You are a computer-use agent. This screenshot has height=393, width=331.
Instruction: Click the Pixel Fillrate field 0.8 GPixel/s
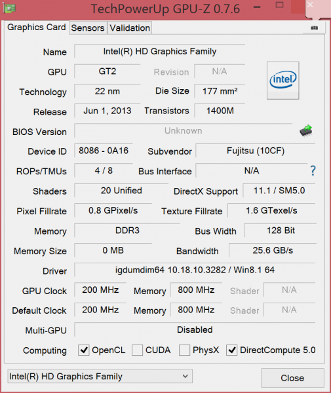point(113,210)
